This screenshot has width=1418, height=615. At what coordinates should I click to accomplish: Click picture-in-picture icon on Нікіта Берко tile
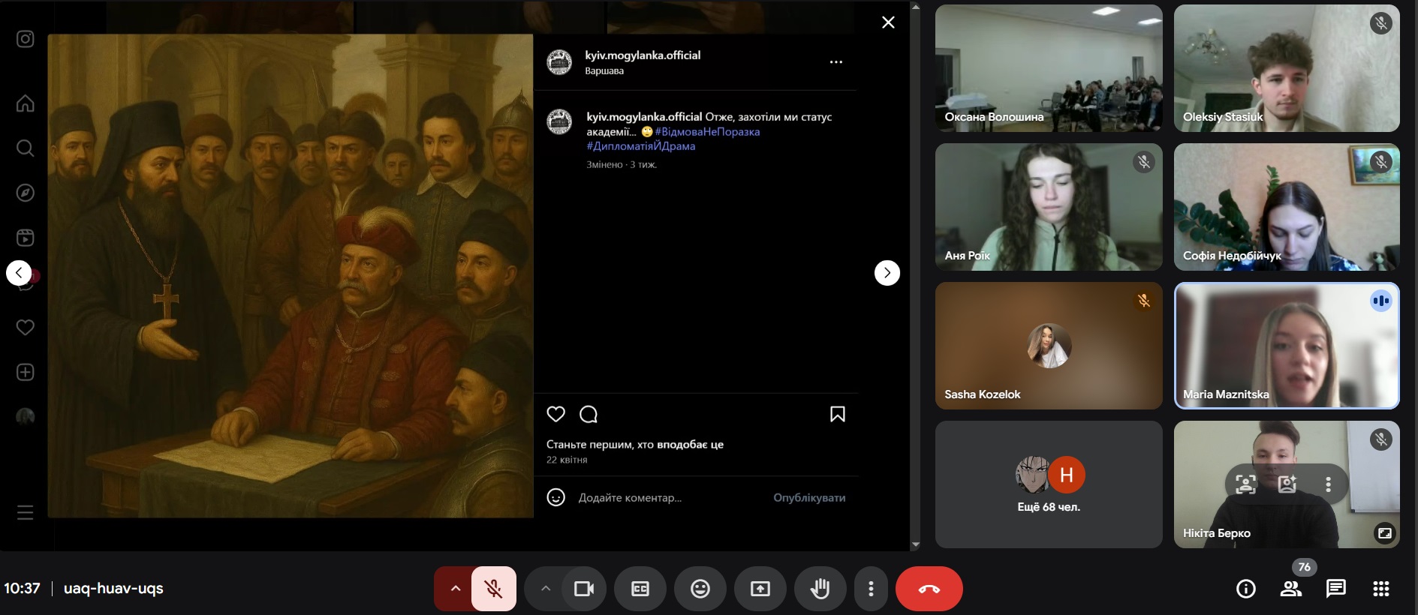pyautogui.click(x=1384, y=533)
